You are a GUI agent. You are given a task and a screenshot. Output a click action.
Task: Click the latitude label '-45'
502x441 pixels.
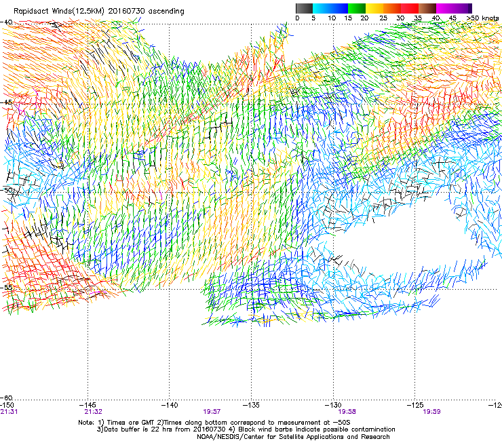tap(6, 102)
